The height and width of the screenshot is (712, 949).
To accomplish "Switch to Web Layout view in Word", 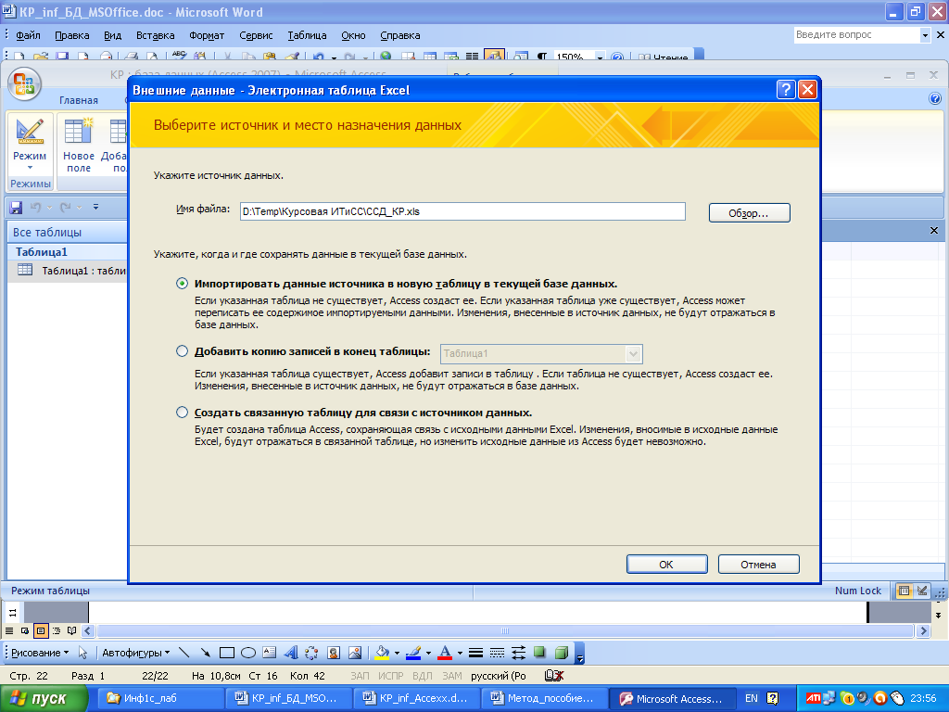I will point(25,630).
